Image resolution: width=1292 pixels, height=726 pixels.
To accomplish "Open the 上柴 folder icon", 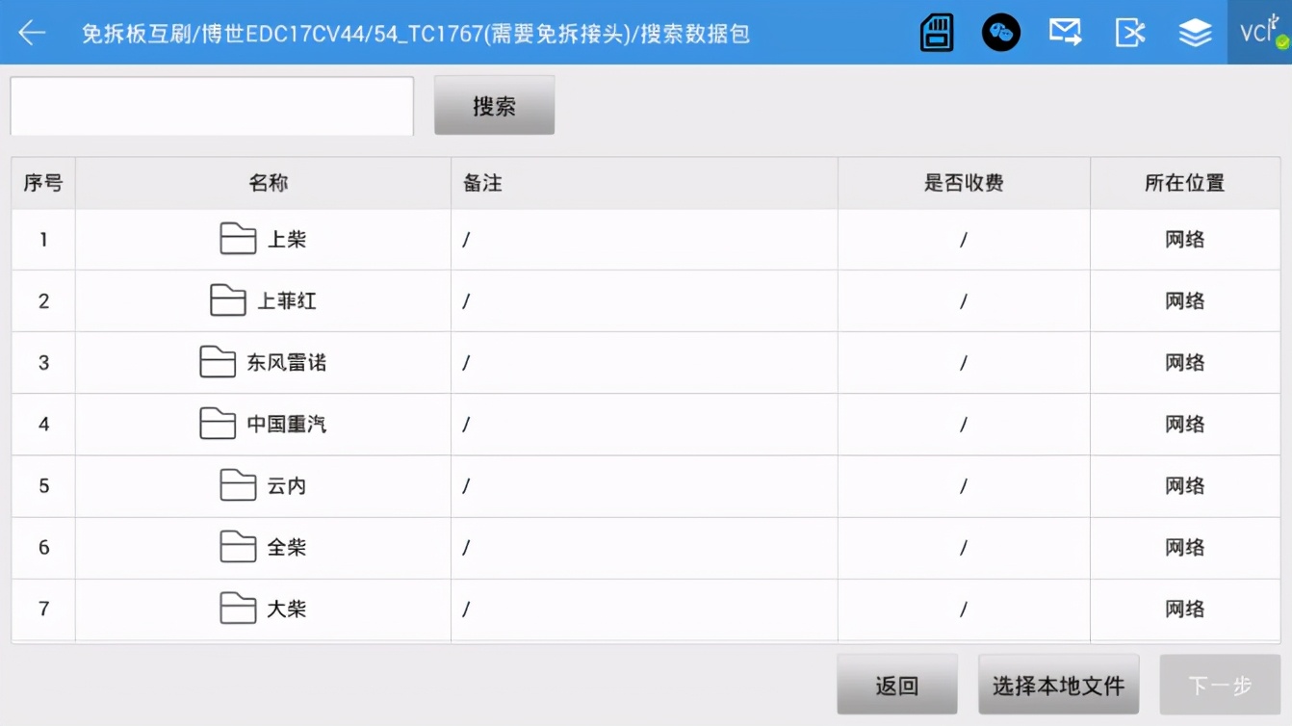I will pyautogui.click(x=238, y=239).
